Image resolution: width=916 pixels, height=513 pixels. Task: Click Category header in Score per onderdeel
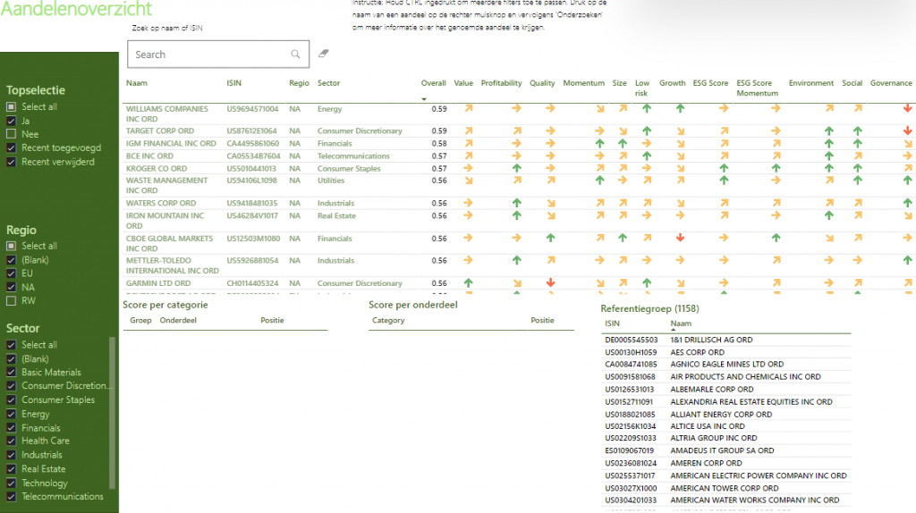[388, 321]
